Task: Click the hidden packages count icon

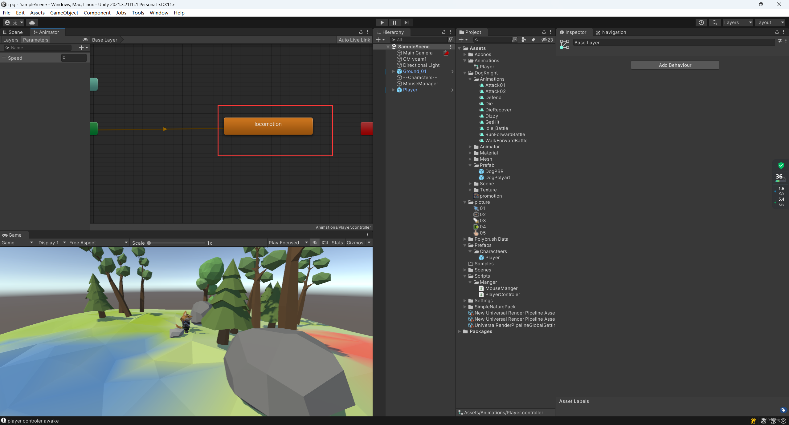Action: tap(547, 40)
